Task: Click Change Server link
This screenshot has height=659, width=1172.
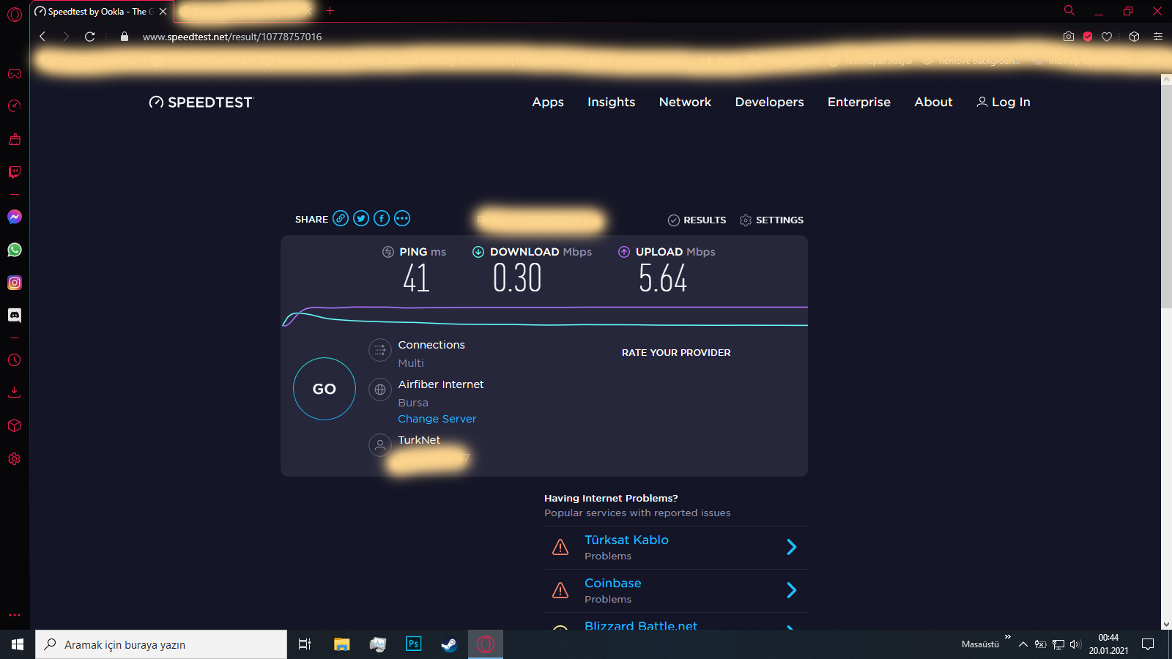Action: coord(437,419)
